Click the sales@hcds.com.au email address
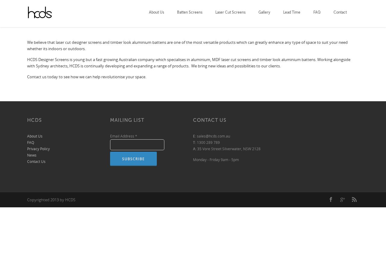This screenshot has width=386, height=272. [214, 136]
